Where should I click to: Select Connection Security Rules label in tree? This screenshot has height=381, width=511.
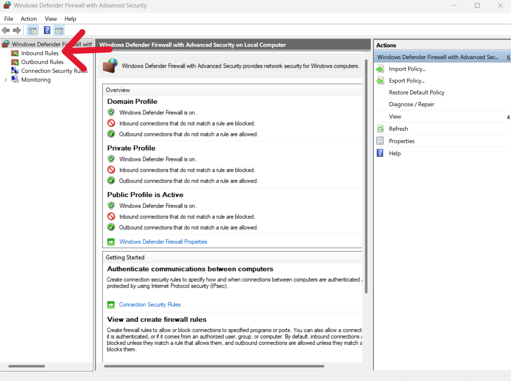(x=54, y=71)
